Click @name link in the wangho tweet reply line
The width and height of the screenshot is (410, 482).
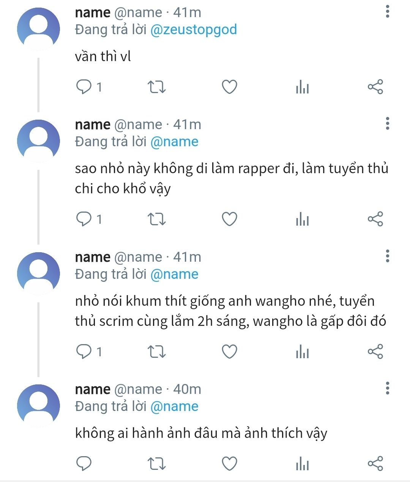tap(174, 274)
